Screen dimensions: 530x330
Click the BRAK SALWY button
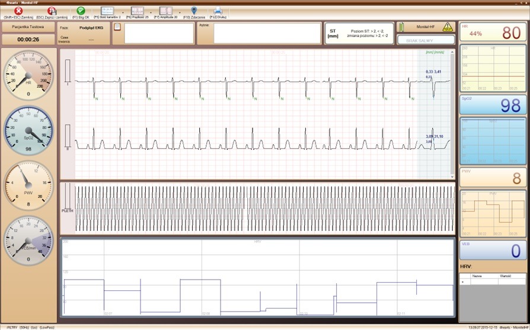426,40
